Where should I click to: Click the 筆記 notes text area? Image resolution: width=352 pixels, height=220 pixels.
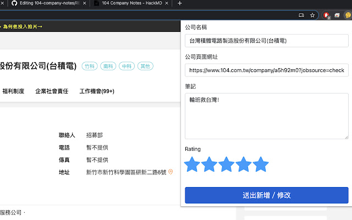tap(266, 116)
